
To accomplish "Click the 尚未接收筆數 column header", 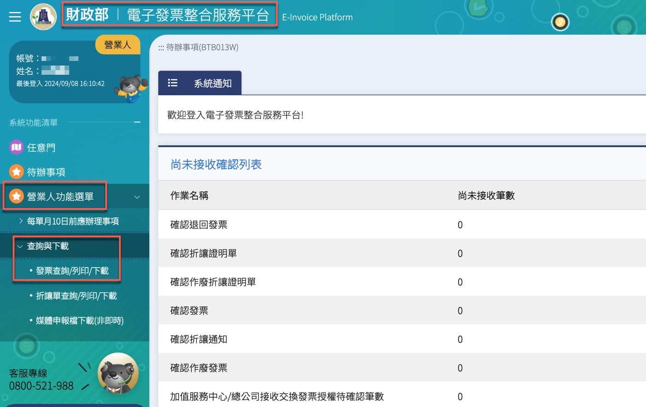I will [486, 196].
